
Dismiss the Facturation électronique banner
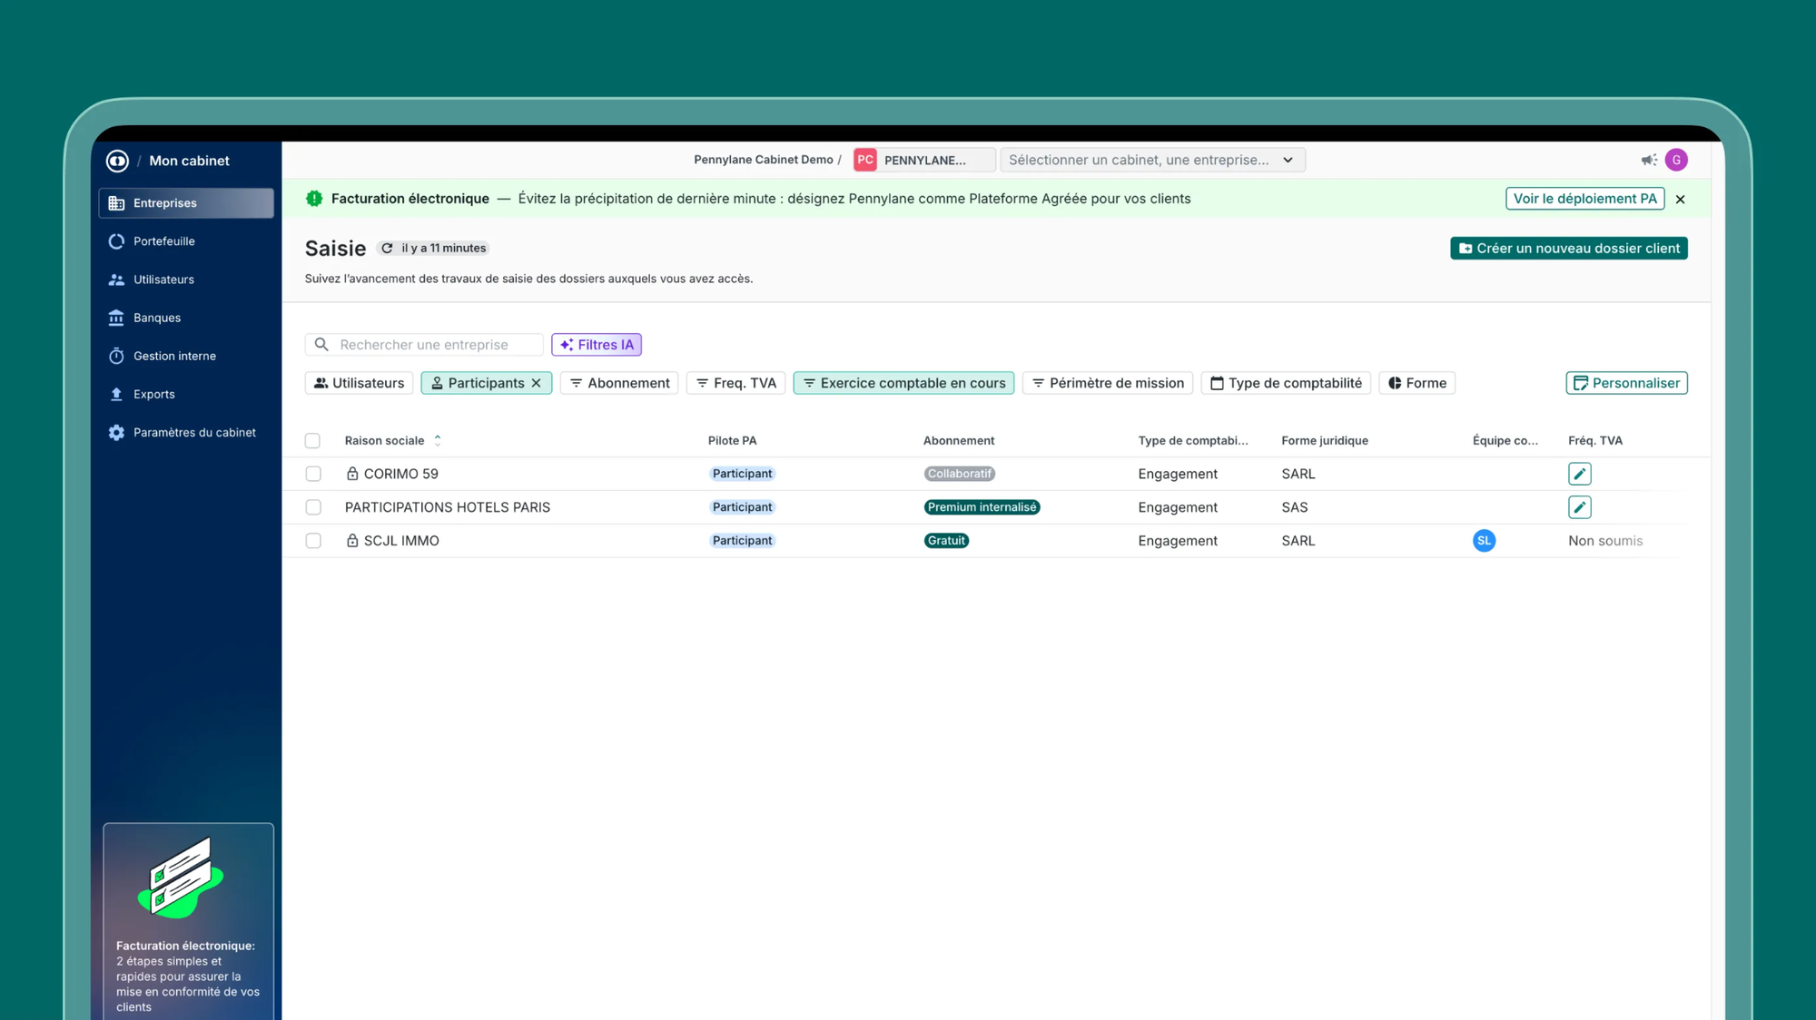(x=1680, y=200)
